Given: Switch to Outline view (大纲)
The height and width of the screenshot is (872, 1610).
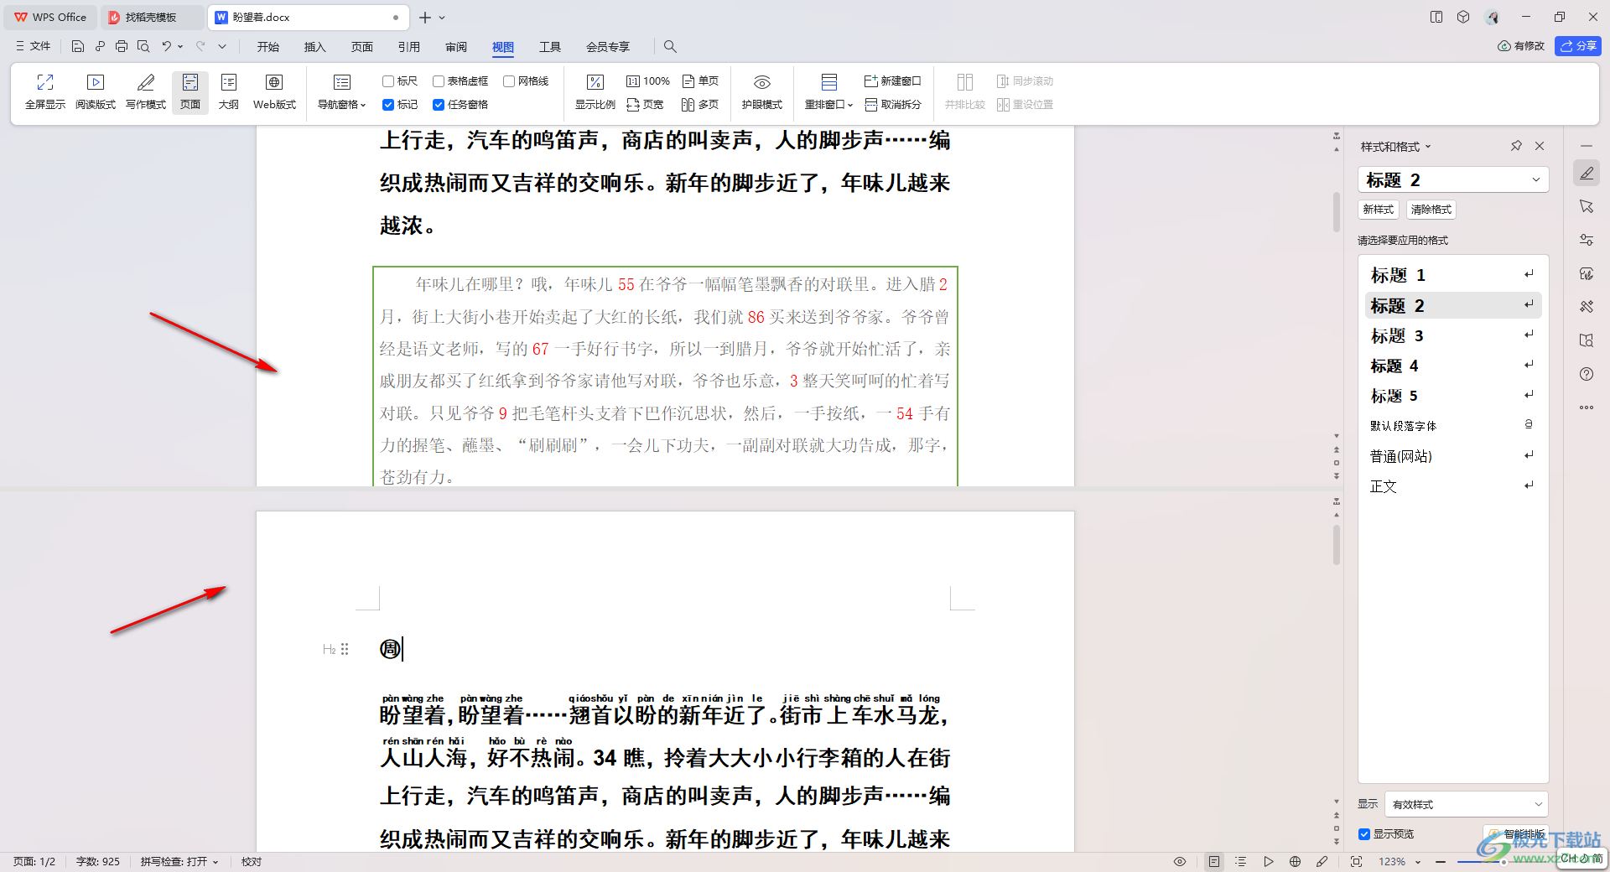Looking at the screenshot, I should (x=229, y=91).
